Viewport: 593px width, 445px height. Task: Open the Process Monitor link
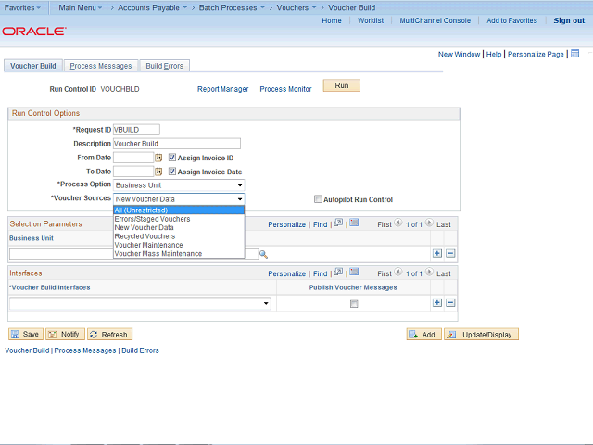(x=285, y=89)
